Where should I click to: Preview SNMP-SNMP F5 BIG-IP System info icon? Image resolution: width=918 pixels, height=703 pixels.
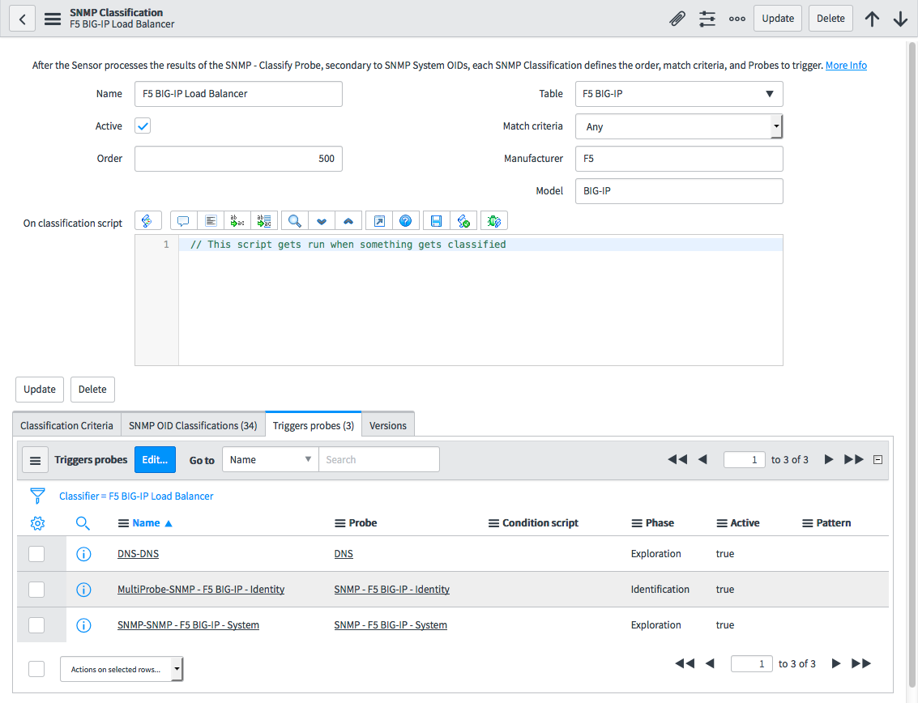click(83, 625)
